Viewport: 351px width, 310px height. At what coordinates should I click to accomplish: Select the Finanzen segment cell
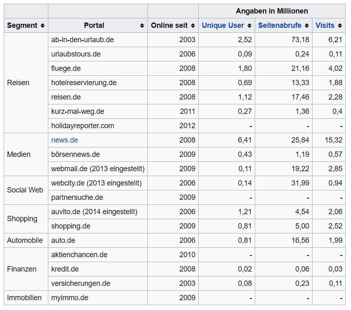tap(22, 269)
